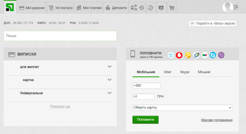Click the Пошук search field
This screenshot has width=246, height=134.
pyautogui.click(x=60, y=36)
